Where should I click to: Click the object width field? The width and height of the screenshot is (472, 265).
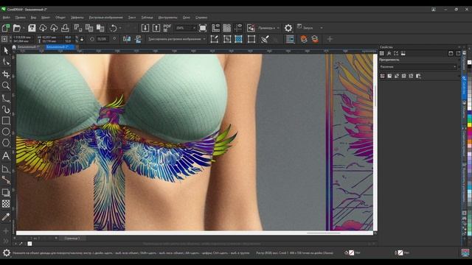point(52,38)
